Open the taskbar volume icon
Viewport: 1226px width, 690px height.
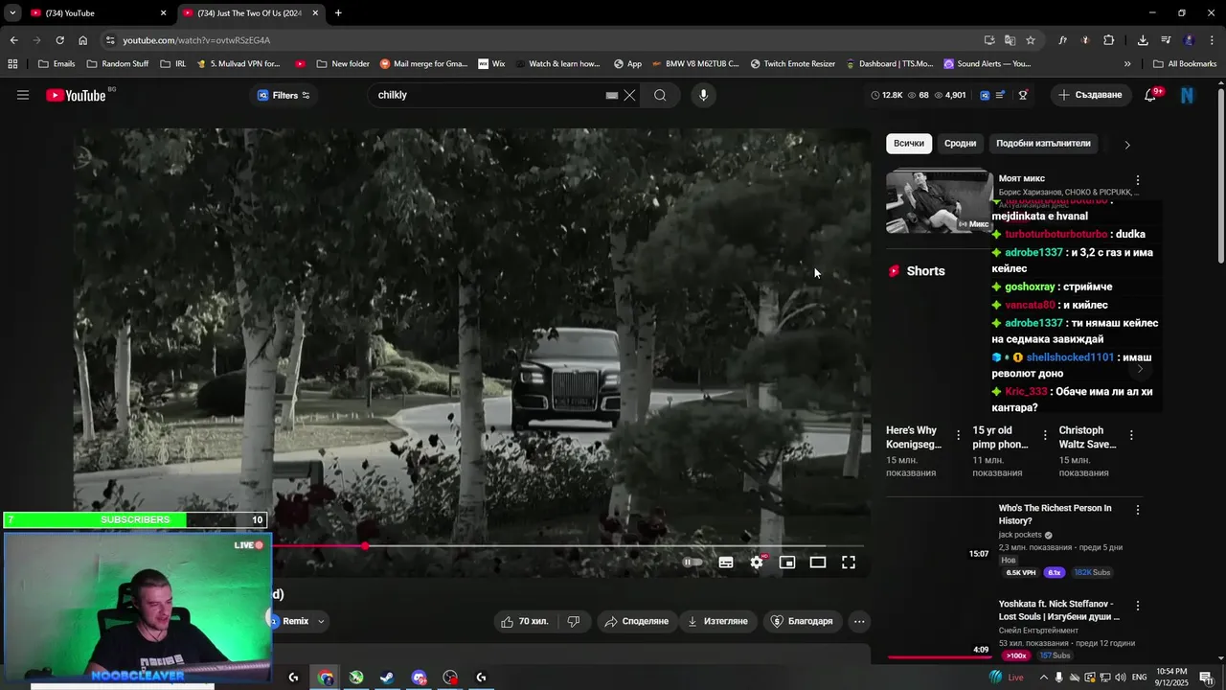point(1121,678)
